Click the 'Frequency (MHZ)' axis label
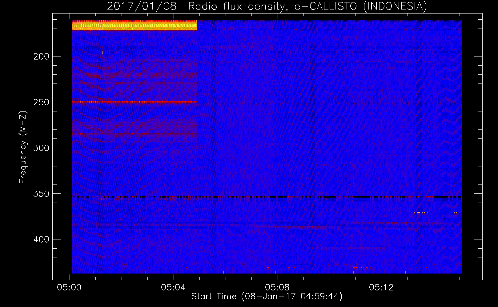 23,147
